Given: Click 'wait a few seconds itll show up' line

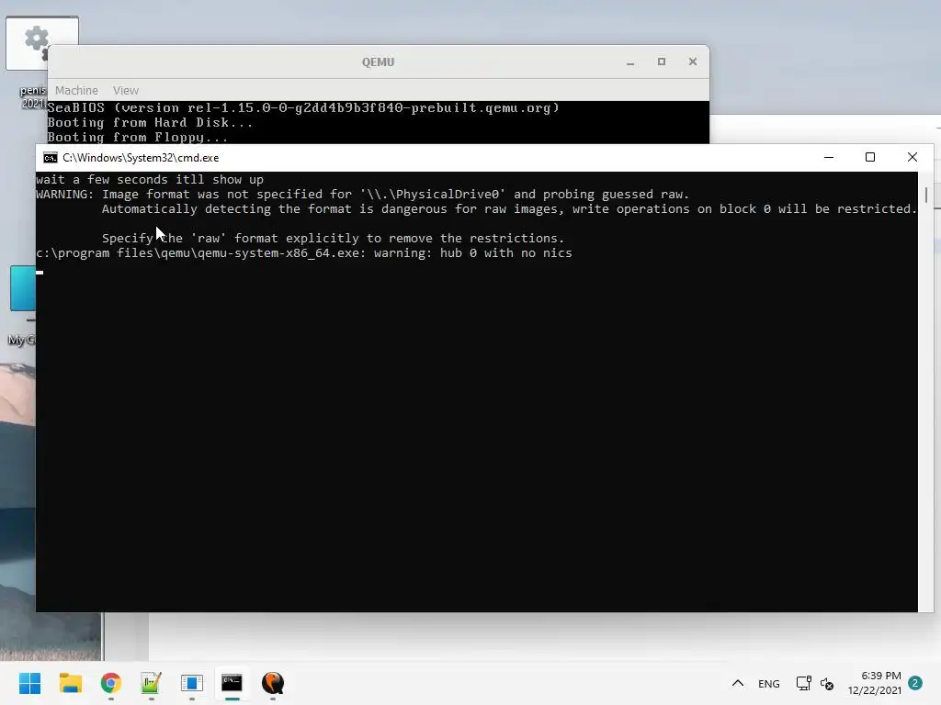Looking at the screenshot, I should click(x=150, y=179).
